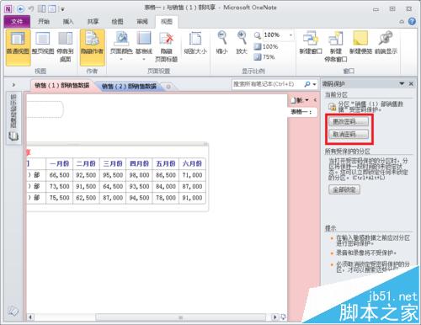This screenshot has width=421, height=325.
Task: Click the 新建页 new page button
Action: pyautogui.click(x=297, y=100)
